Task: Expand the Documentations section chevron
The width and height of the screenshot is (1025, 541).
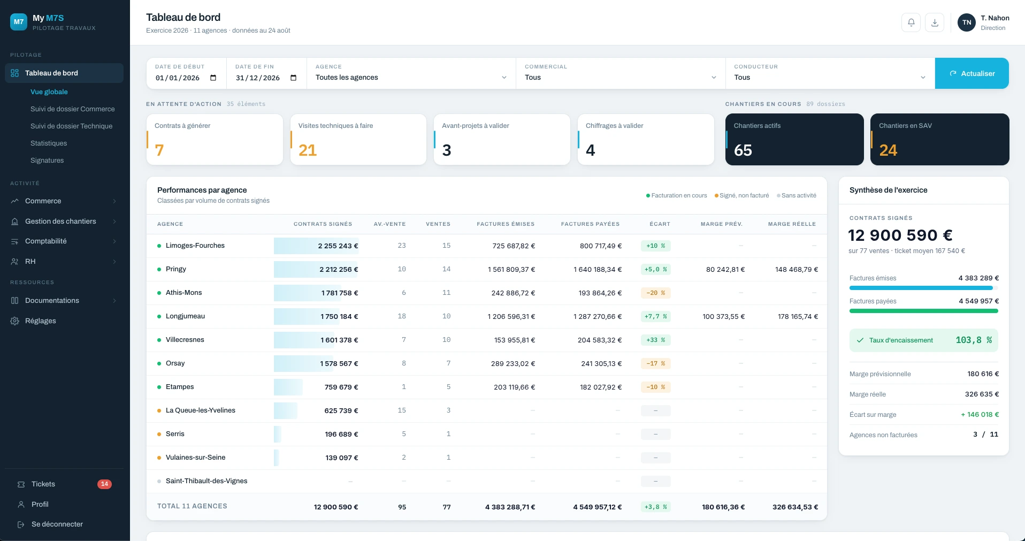Action: pos(114,301)
